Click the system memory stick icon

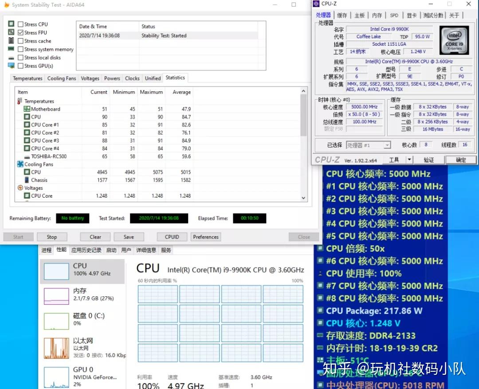click(11, 49)
